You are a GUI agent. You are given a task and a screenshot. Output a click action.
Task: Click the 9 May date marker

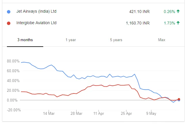click(151, 114)
